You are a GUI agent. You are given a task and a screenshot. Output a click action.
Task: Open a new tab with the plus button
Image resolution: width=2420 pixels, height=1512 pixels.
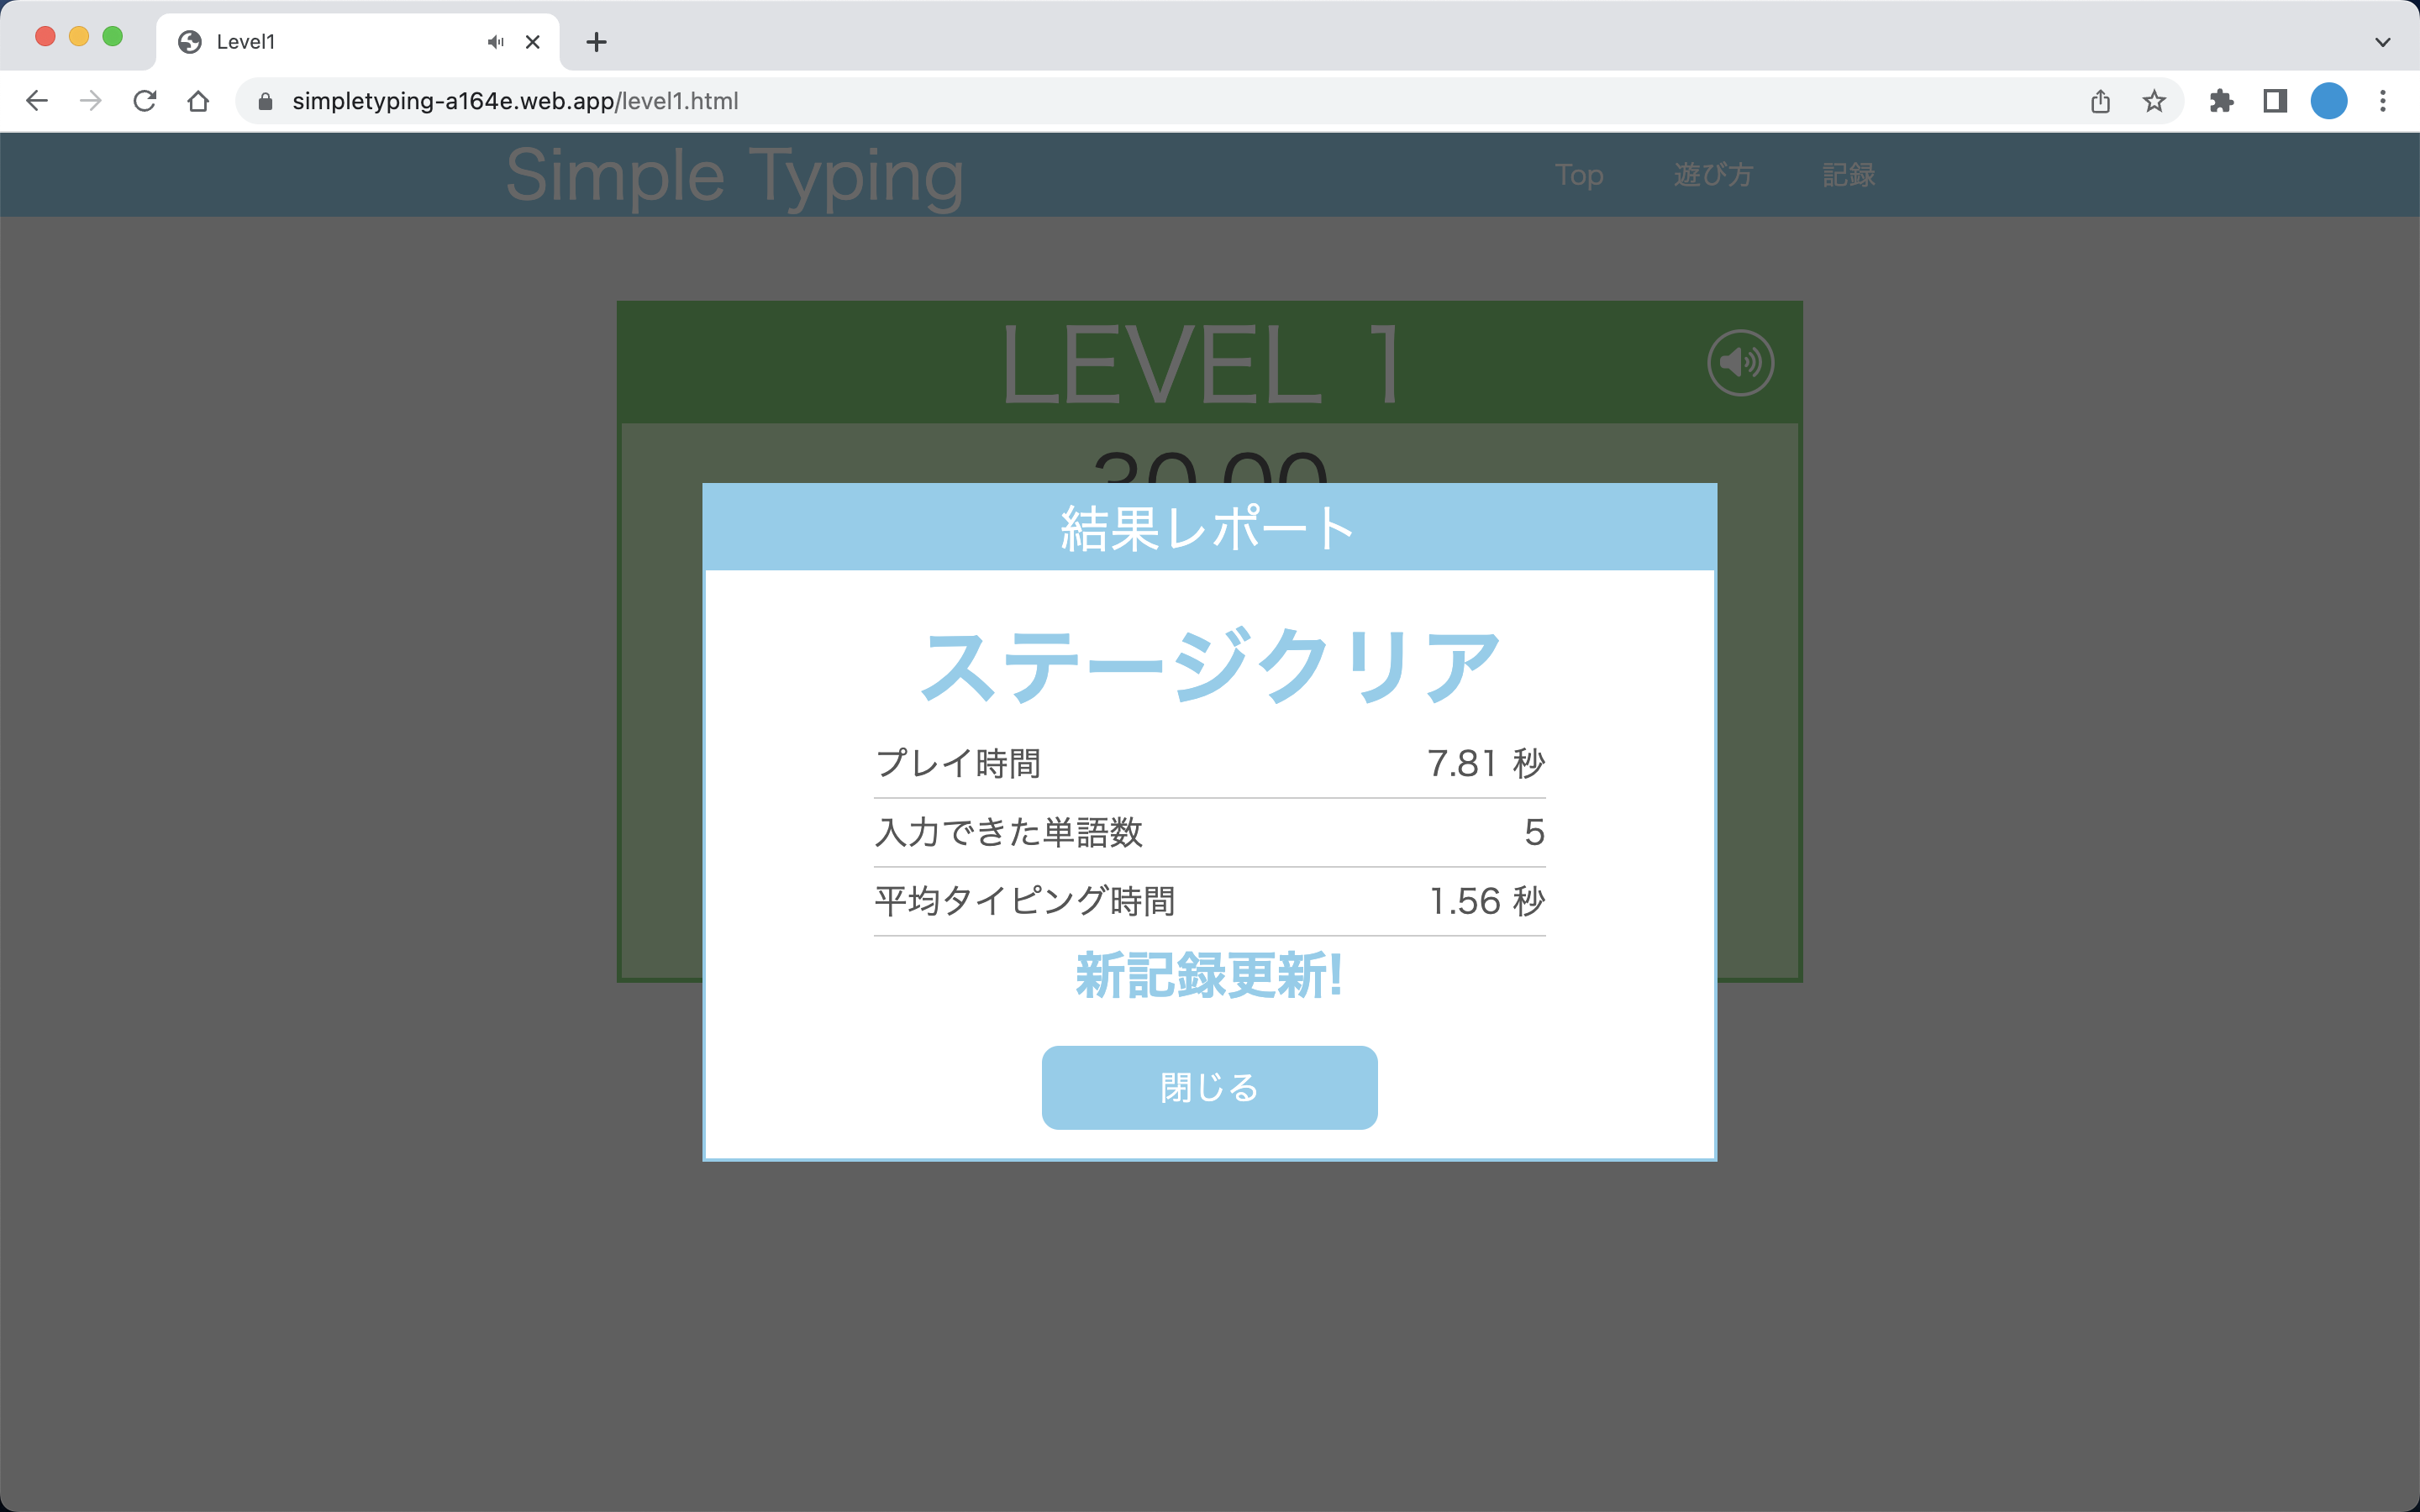pyautogui.click(x=597, y=42)
